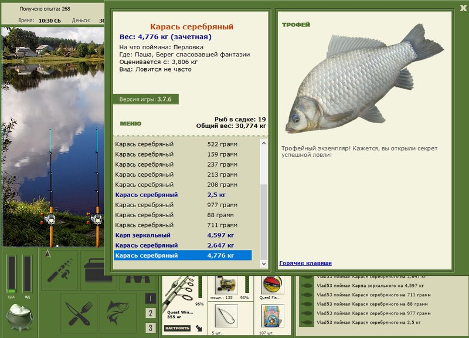Select Карп зеркальный 4,597 кг entry
Screen dimensions: 469x338
point(183,235)
